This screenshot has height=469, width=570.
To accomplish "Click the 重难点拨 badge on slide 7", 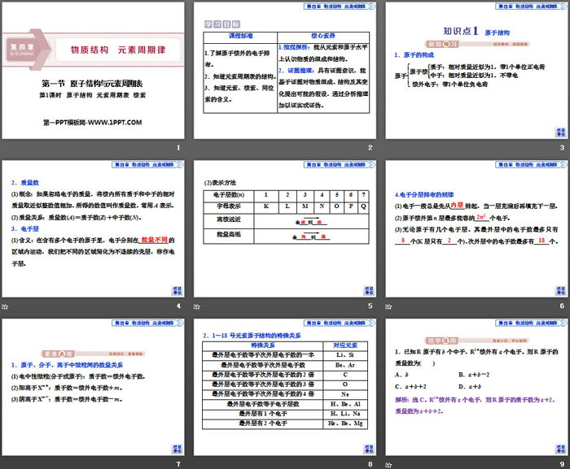I will tap(59, 354).
